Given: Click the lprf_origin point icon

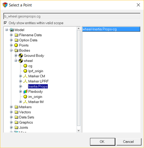Looking at the screenshot, I should [25, 71].
